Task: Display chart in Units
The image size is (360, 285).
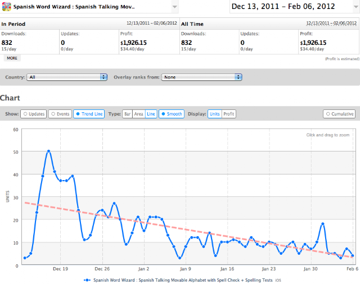Action: pyautogui.click(x=215, y=114)
